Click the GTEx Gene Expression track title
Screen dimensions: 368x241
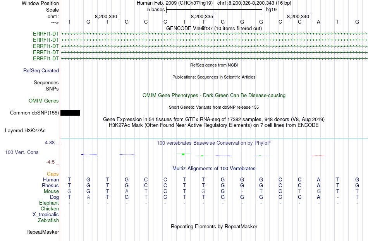[214, 119]
